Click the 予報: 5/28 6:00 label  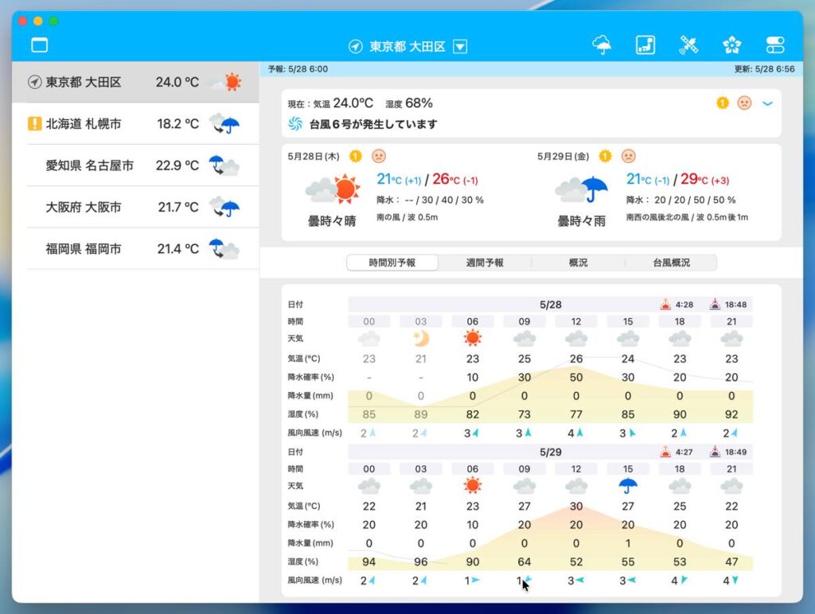point(298,69)
